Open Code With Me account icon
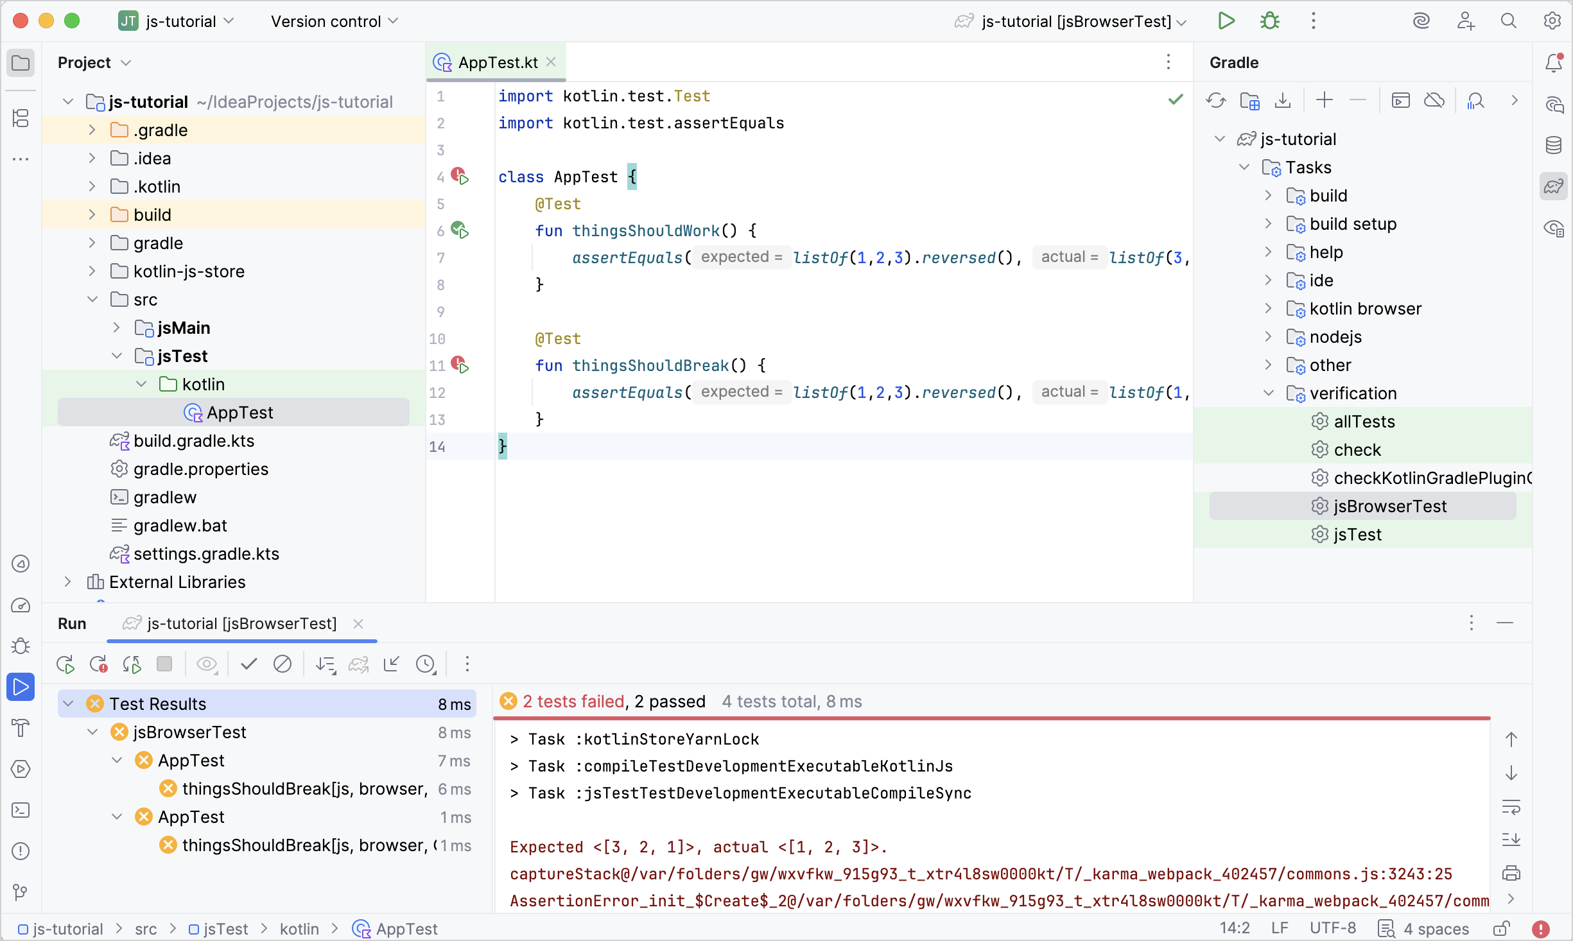This screenshot has height=941, width=1573. tap(1465, 21)
